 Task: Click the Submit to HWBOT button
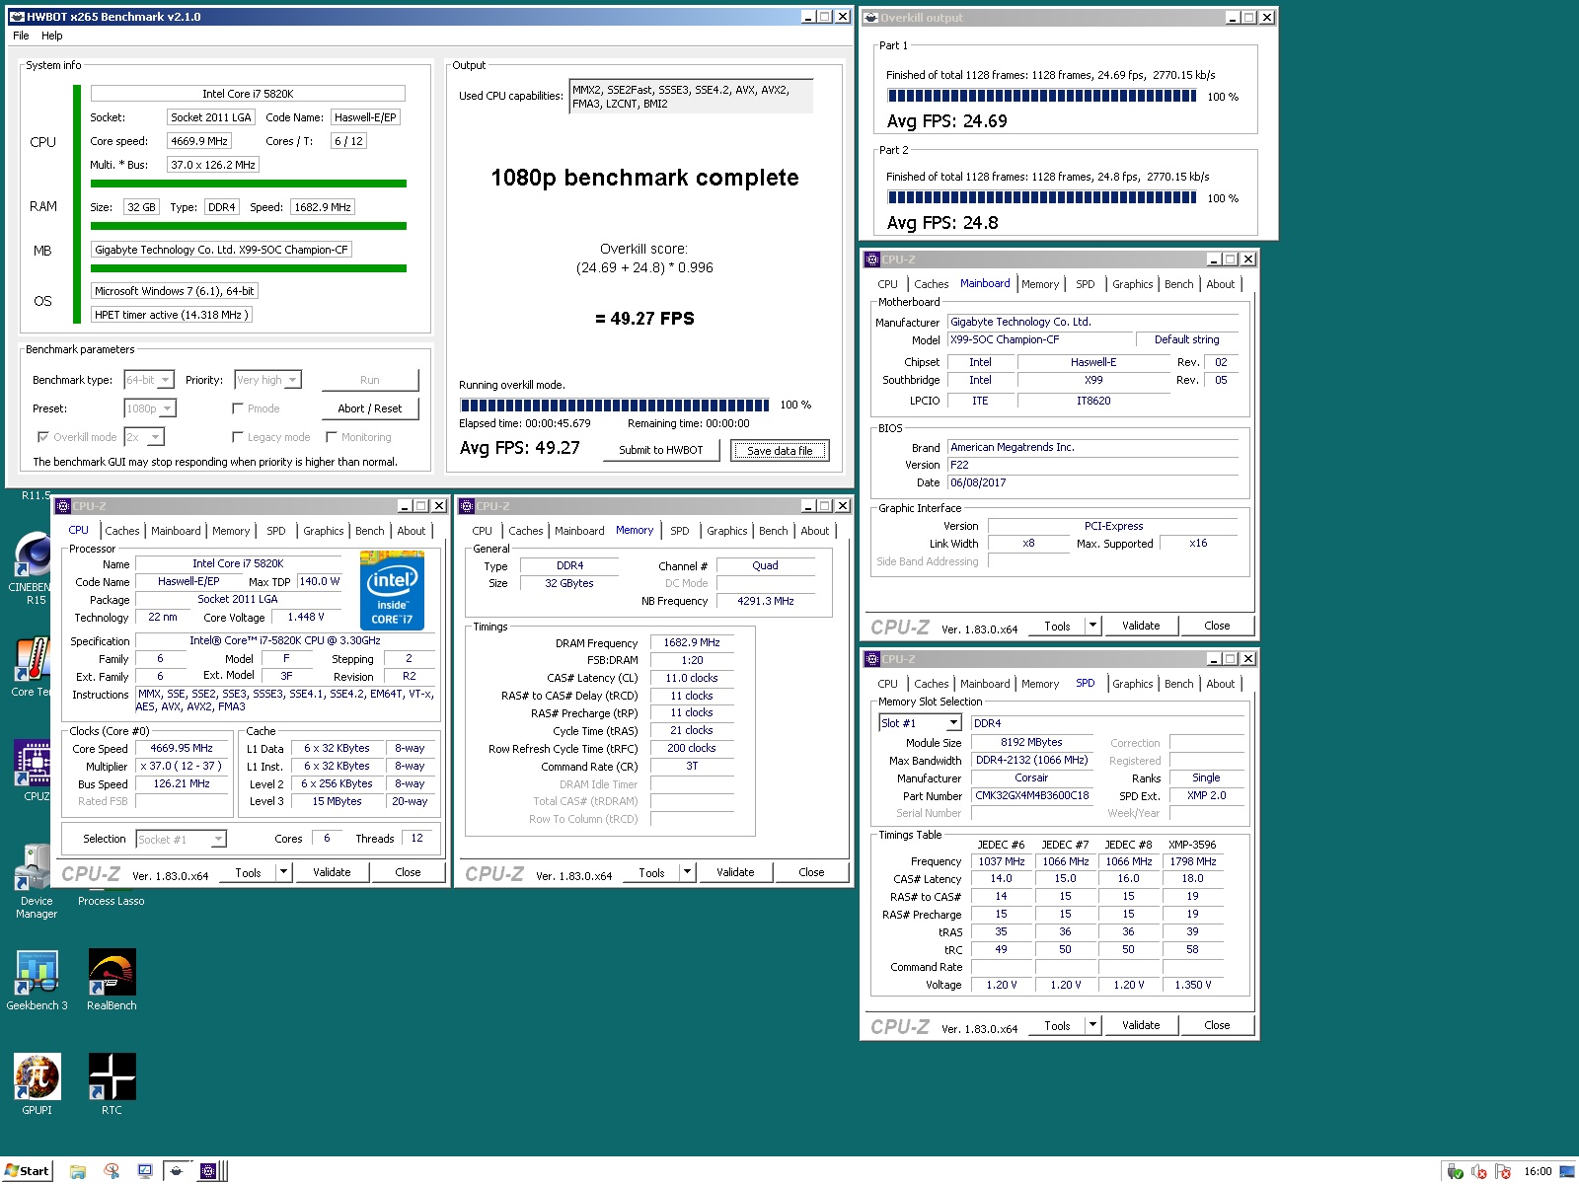click(x=661, y=450)
